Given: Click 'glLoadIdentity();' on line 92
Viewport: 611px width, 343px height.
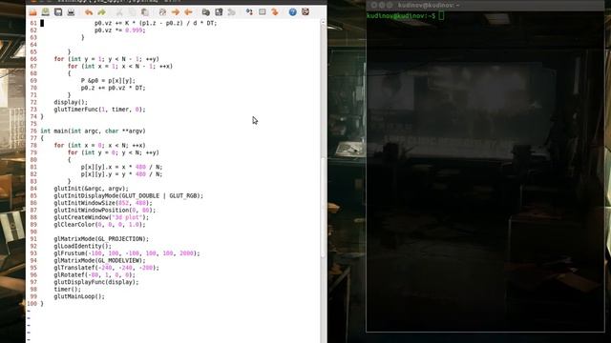Looking at the screenshot, I should click(x=83, y=246).
